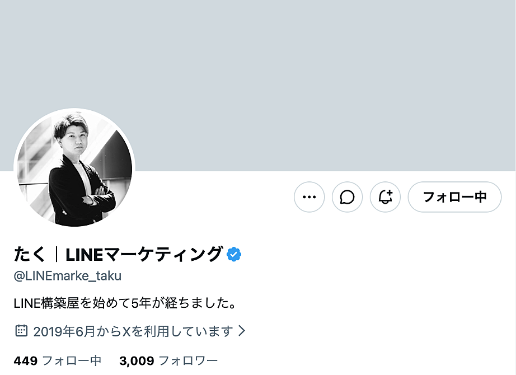Toggle the notification bell icon
516x375 pixels.
pos(385,197)
